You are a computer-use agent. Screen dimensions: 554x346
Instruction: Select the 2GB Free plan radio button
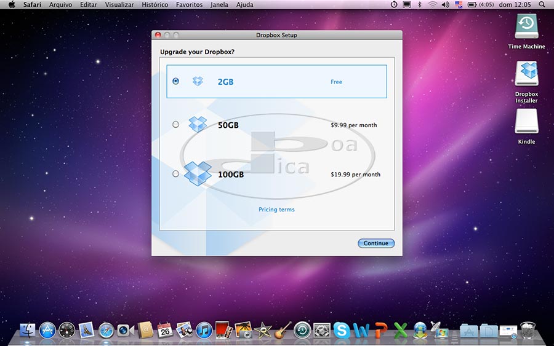175,81
